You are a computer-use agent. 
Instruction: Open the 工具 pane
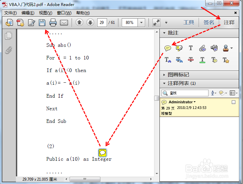(189, 23)
